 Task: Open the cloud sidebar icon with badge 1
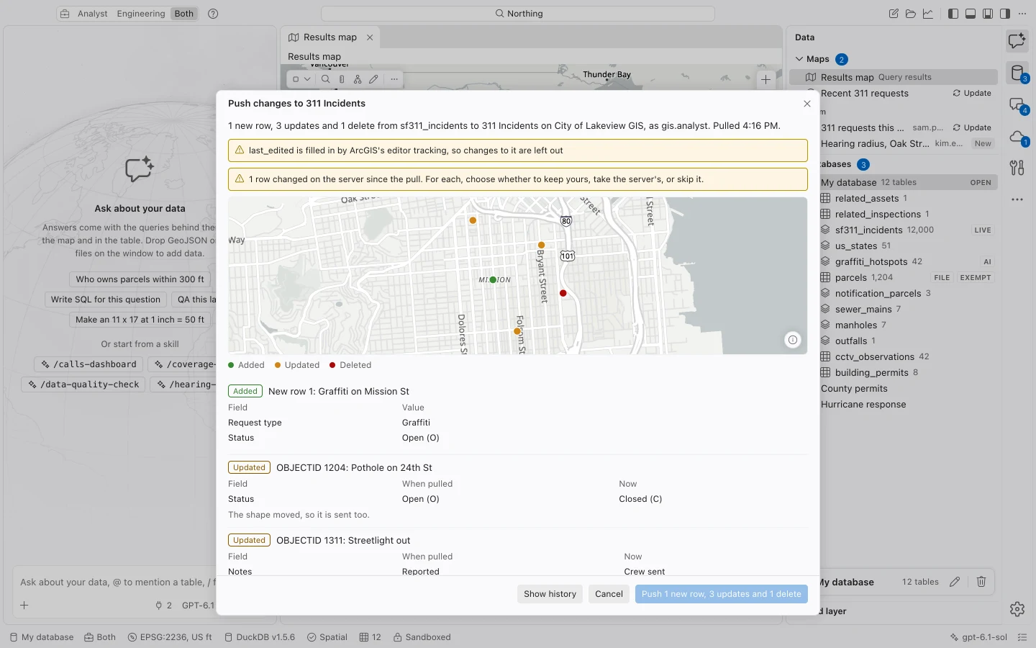click(1017, 137)
